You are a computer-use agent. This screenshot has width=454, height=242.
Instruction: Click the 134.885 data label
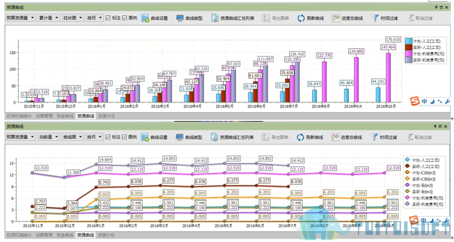tap(356, 51)
